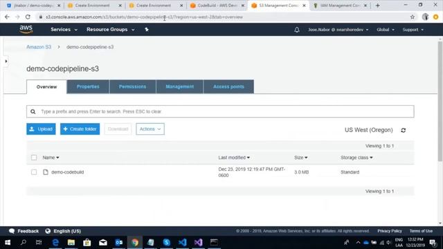Image resolution: width=443 pixels, height=249 pixels.
Task: Click the demo-codebuild file icon
Action: click(x=46, y=172)
